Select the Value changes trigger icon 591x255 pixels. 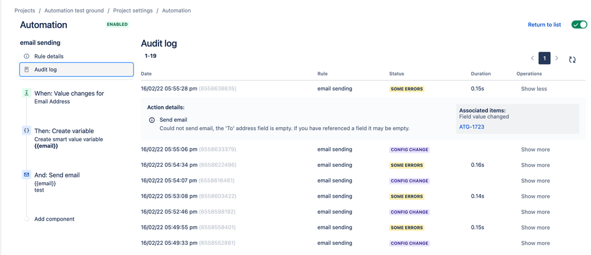[27, 93]
